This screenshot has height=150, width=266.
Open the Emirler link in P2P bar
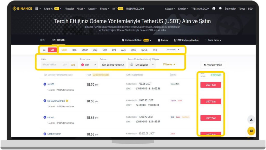pos(163,40)
